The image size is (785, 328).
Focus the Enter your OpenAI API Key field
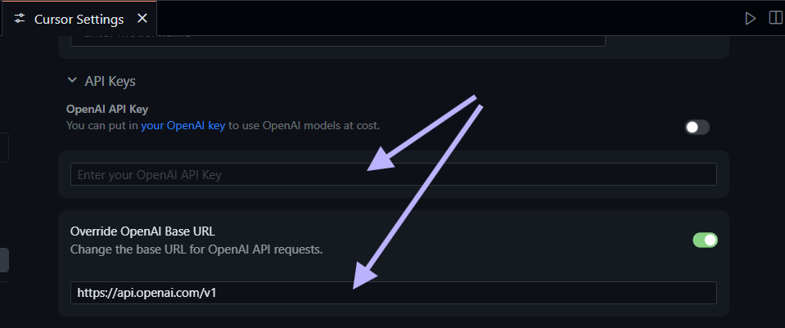393,174
